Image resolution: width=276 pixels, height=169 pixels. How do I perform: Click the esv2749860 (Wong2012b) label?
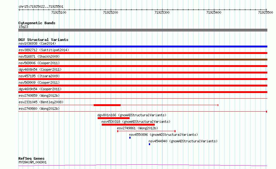pyautogui.click(x=39, y=109)
